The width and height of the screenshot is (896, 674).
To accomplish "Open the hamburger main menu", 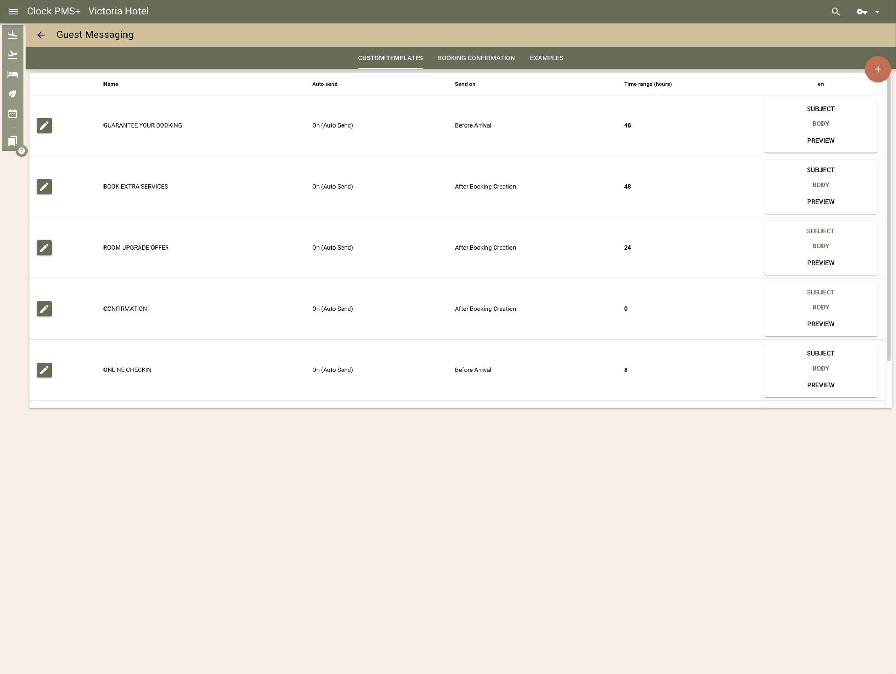I will click(13, 11).
